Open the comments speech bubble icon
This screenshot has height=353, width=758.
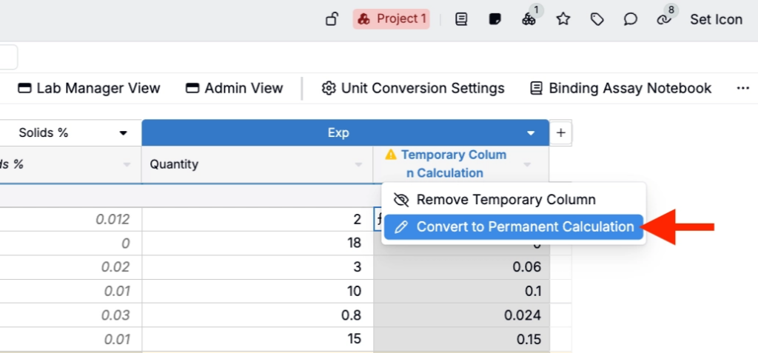pyautogui.click(x=630, y=19)
